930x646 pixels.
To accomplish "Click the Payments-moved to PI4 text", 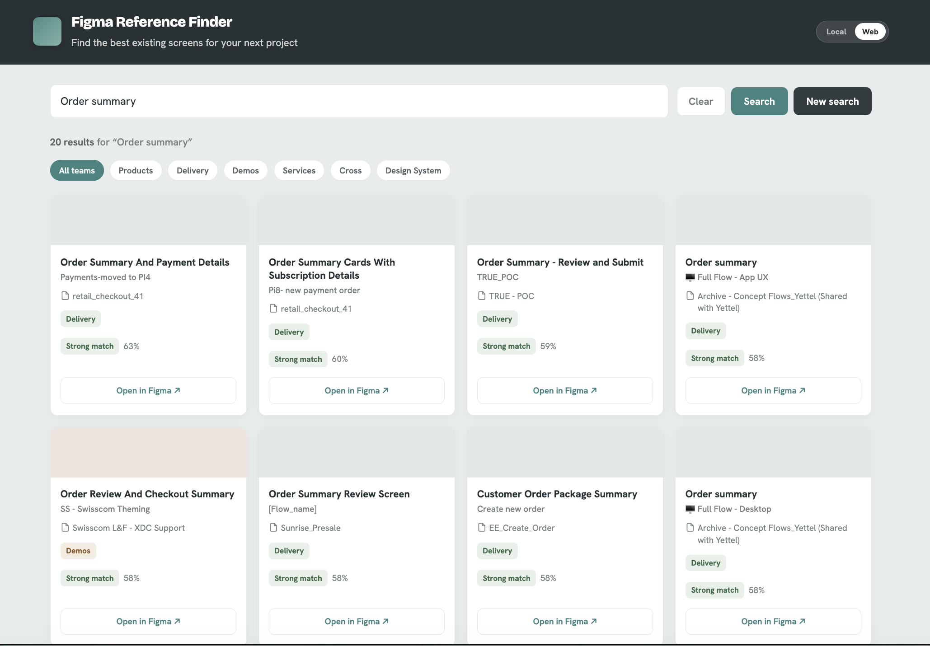I will [x=105, y=277].
